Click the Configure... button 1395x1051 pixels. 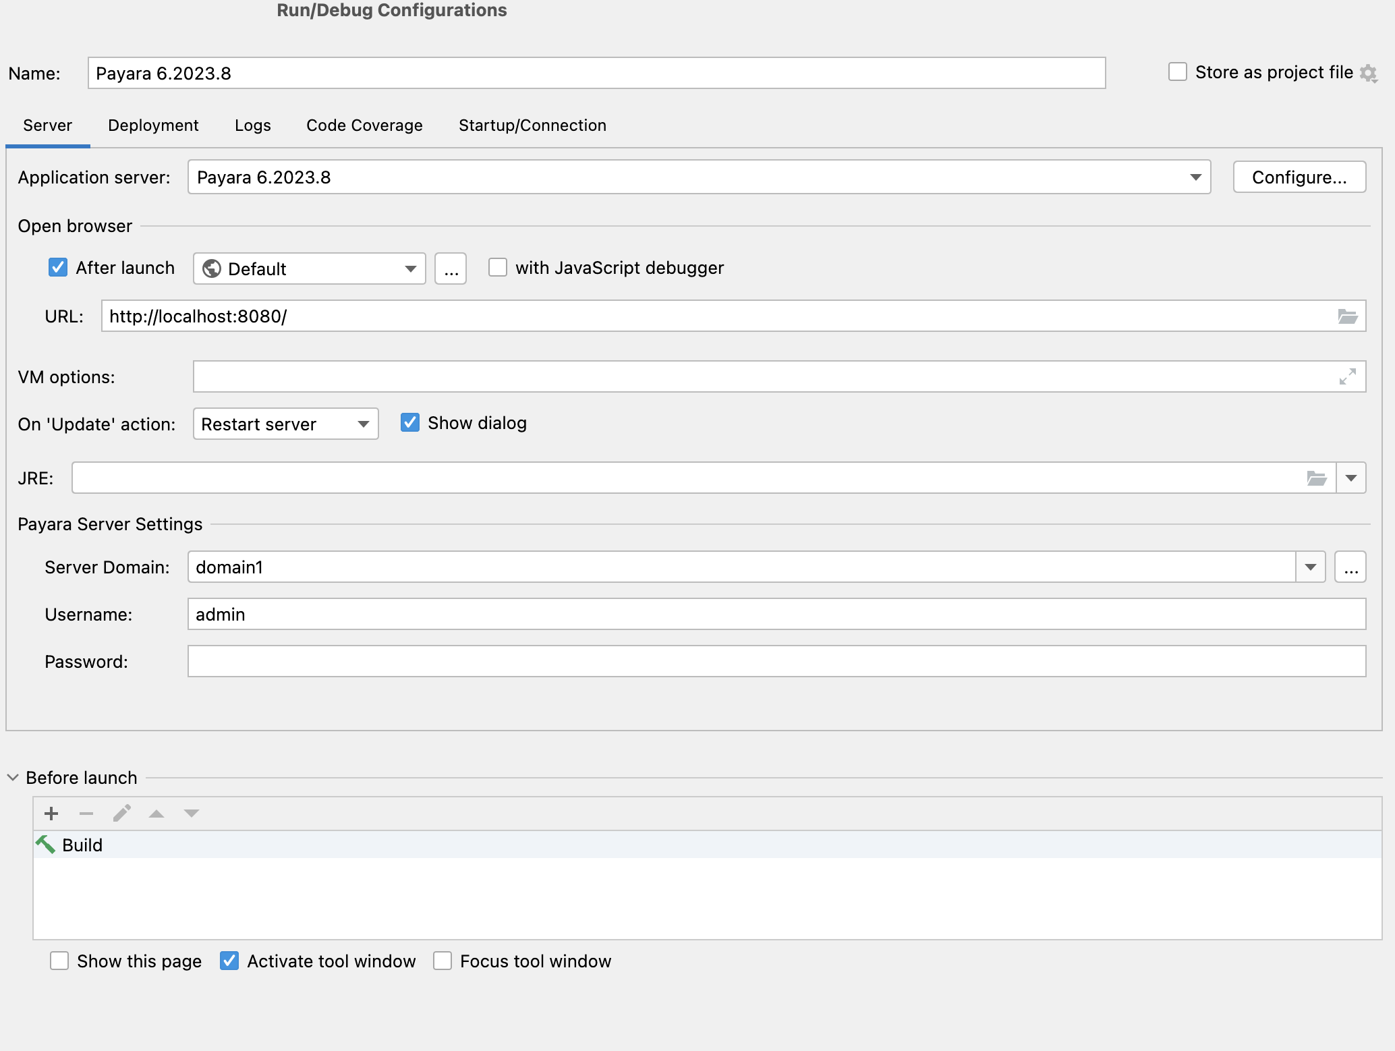click(1299, 177)
